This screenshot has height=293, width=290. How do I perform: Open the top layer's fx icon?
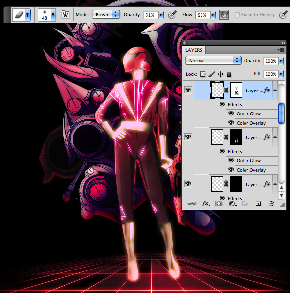(267, 90)
